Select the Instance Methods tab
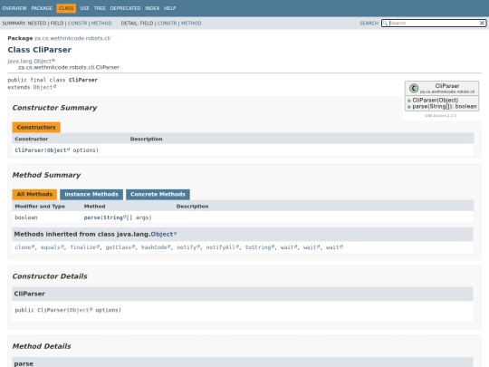Viewport: 489px width, 367px height. tap(91, 195)
